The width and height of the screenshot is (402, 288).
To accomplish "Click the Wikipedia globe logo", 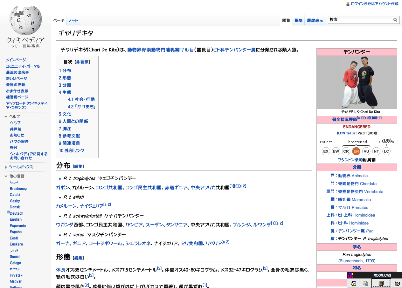I will (25, 20).
